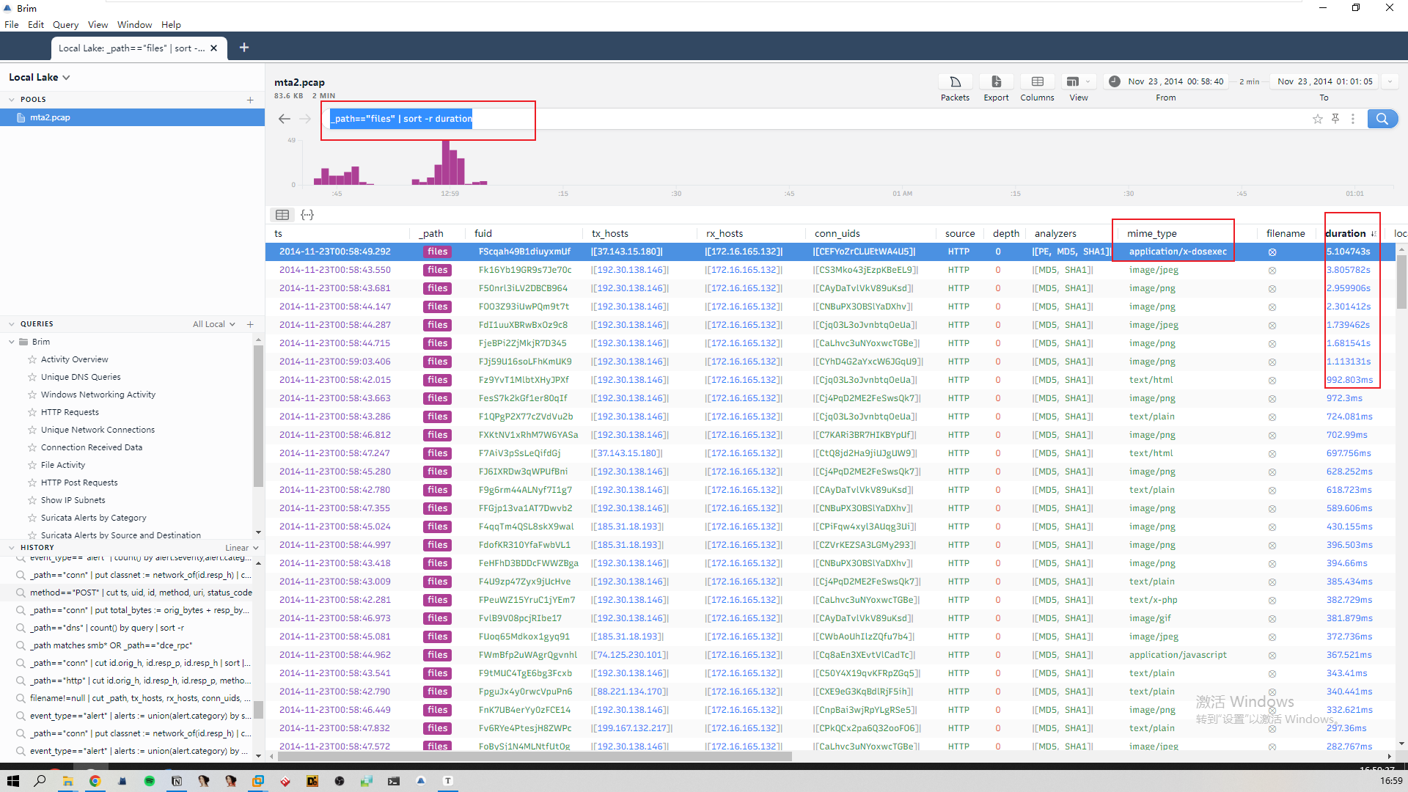Star the current query
The width and height of the screenshot is (1408, 792).
click(x=1318, y=119)
